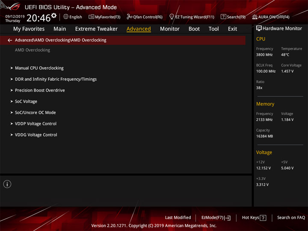Viewport: 308px width, 231px height.
Task: Click Last Modified button
Action: point(178,218)
